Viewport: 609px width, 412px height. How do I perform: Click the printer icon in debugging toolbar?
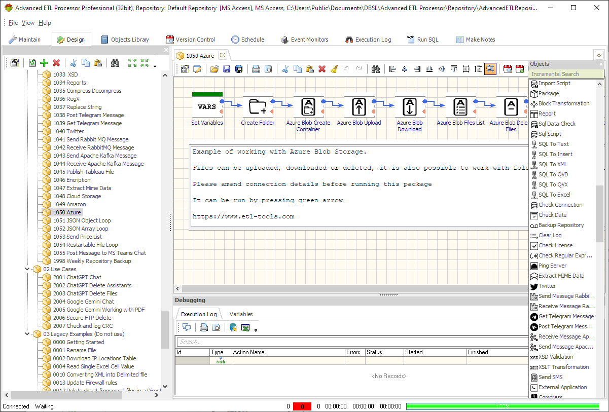204,327
